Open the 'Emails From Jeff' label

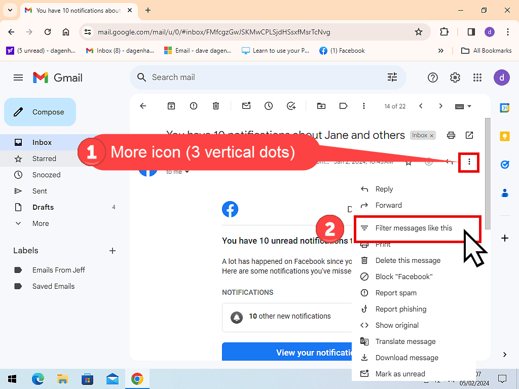pos(59,270)
